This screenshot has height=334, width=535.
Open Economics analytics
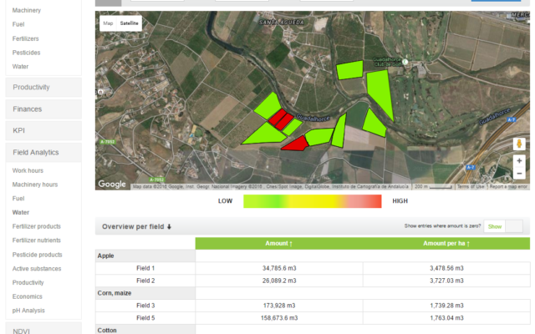[28, 296]
